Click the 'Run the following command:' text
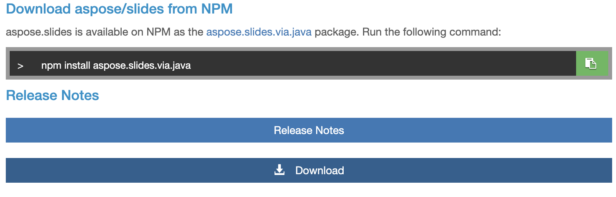Image resolution: width=616 pixels, height=197 pixels. point(431,32)
